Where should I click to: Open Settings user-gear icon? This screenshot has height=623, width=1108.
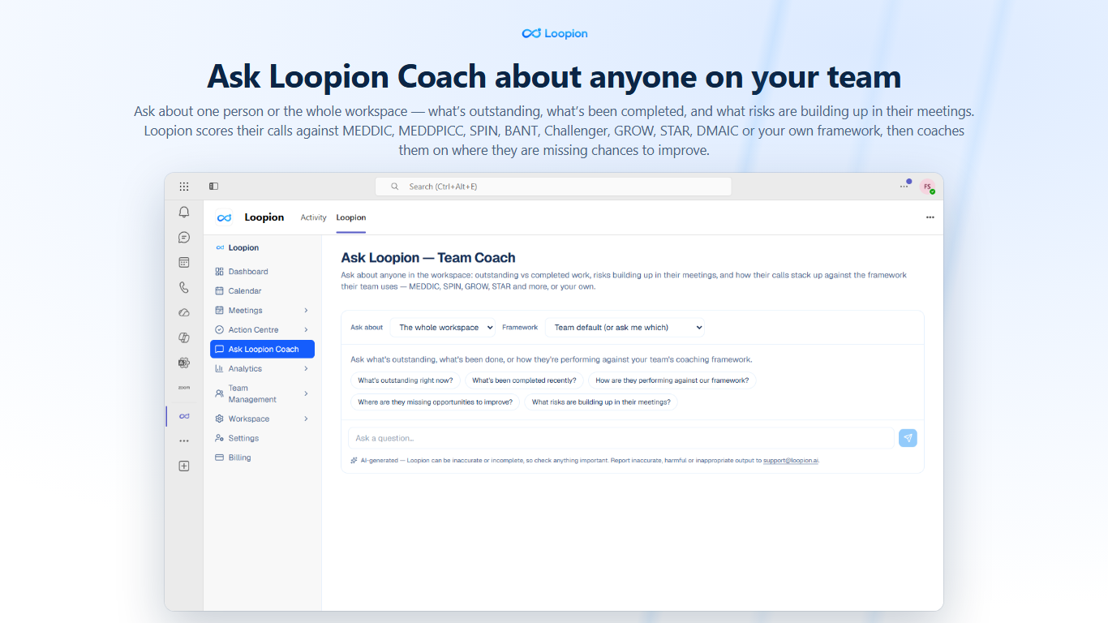(x=219, y=438)
